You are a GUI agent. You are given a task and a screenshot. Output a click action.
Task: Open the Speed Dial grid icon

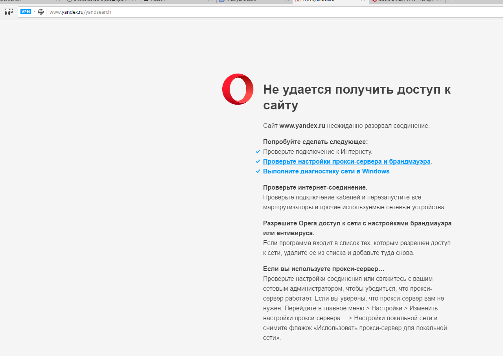(x=9, y=12)
